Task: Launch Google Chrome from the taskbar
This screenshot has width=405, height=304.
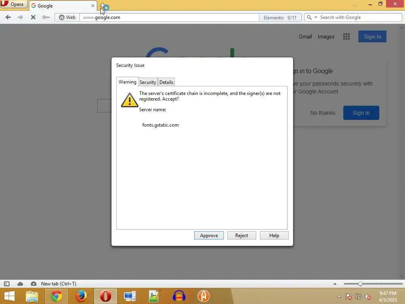Action: (57, 296)
